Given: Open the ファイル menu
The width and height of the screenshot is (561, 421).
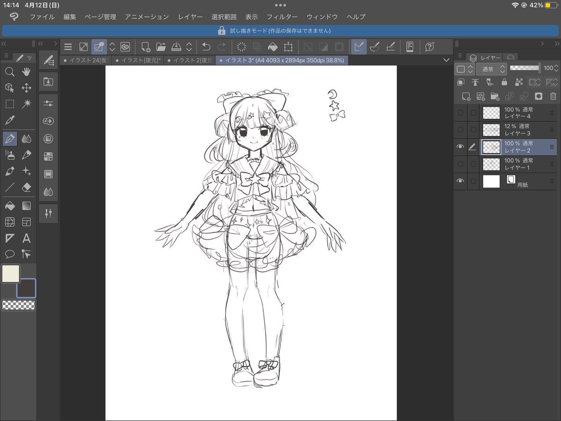Looking at the screenshot, I should coord(42,17).
